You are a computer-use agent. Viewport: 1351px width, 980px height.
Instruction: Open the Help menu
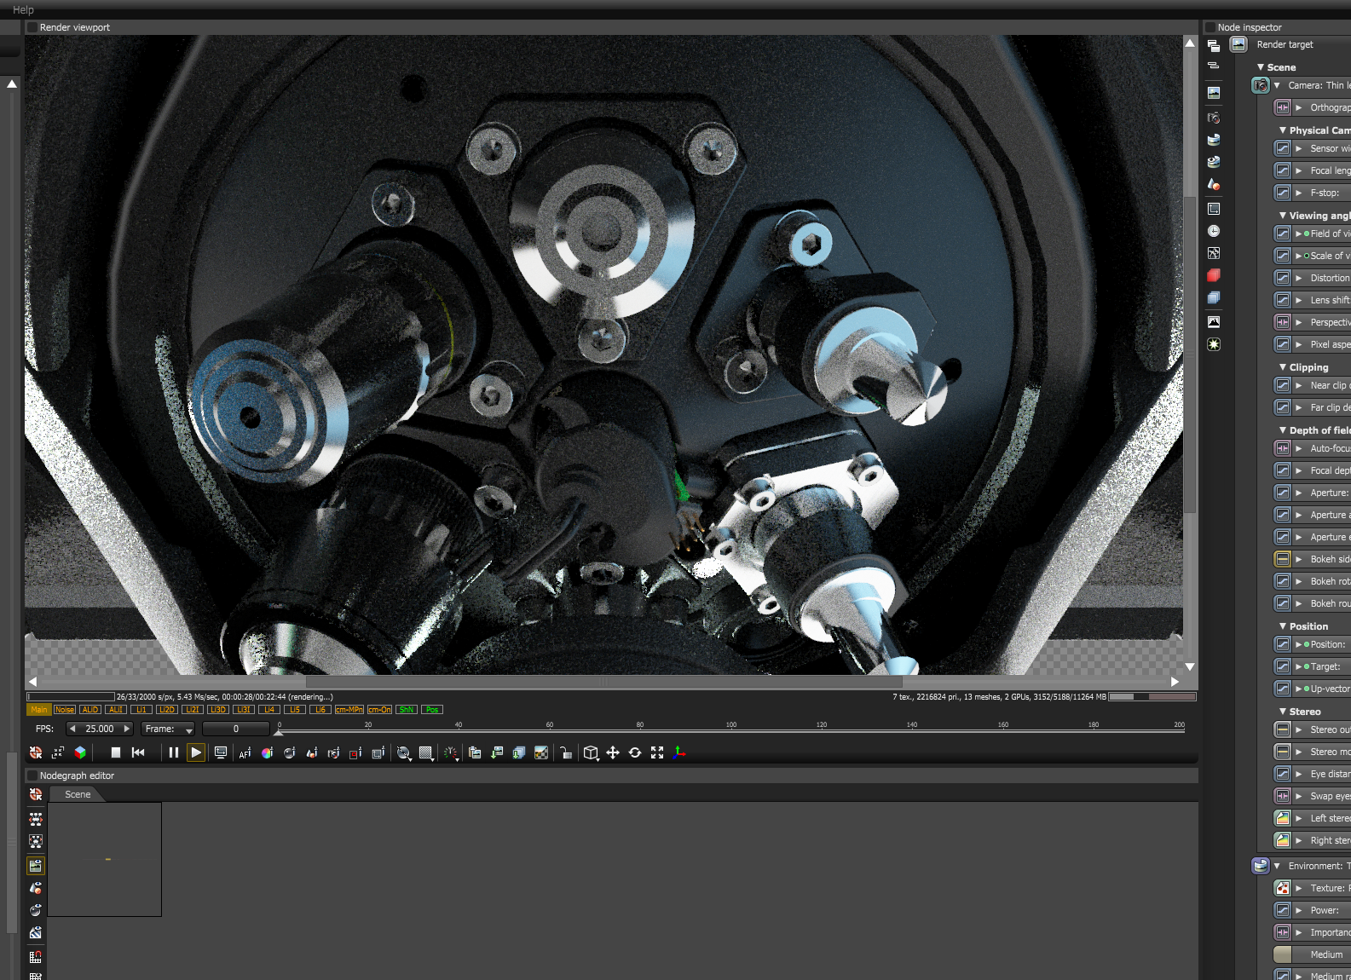pos(23,9)
